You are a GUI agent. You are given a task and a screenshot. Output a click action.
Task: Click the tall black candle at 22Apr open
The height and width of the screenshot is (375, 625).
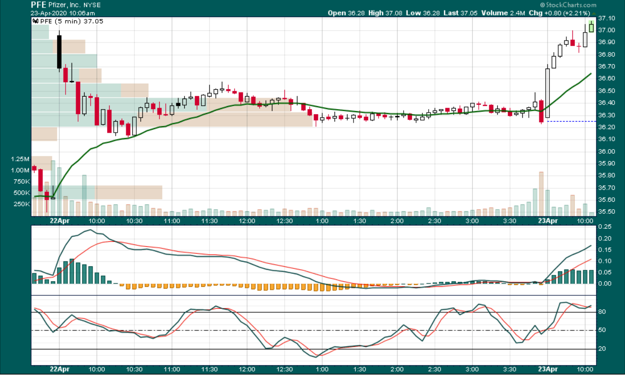click(59, 52)
